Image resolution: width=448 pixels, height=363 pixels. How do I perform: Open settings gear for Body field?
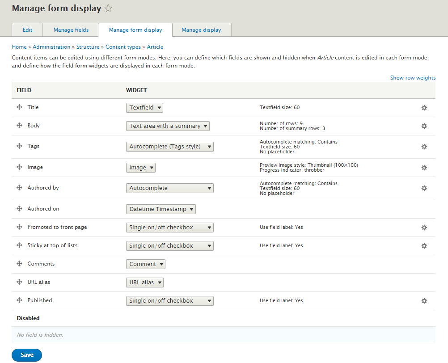(x=424, y=126)
